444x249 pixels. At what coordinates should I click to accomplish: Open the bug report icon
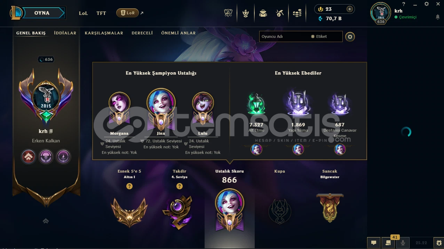click(439, 243)
